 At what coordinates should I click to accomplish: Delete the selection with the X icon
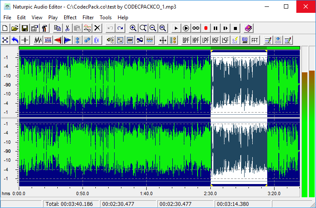pos(97,28)
